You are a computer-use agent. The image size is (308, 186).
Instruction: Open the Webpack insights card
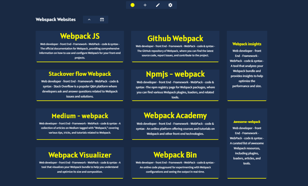(247, 66)
